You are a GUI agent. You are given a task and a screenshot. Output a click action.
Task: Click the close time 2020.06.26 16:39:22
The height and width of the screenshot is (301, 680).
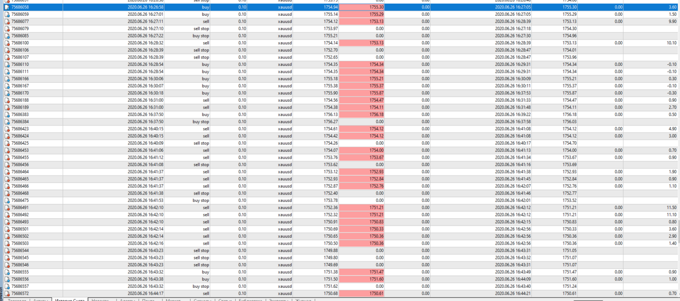pyautogui.click(x=513, y=114)
